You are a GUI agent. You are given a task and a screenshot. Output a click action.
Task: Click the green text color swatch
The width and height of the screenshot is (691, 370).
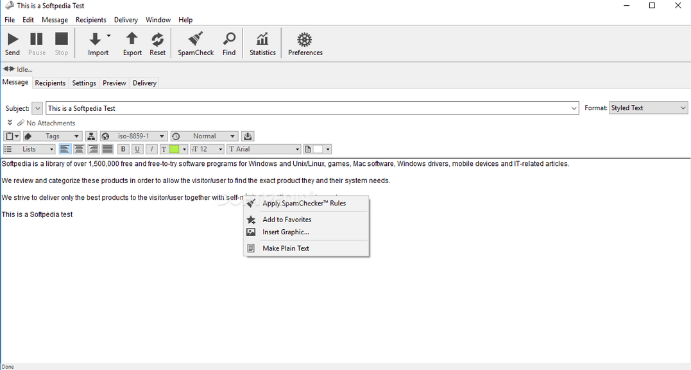coord(174,149)
